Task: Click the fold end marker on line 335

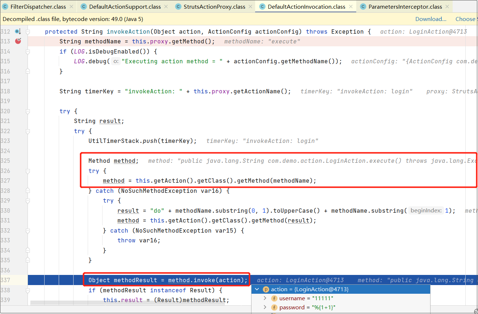Action: (x=28, y=260)
